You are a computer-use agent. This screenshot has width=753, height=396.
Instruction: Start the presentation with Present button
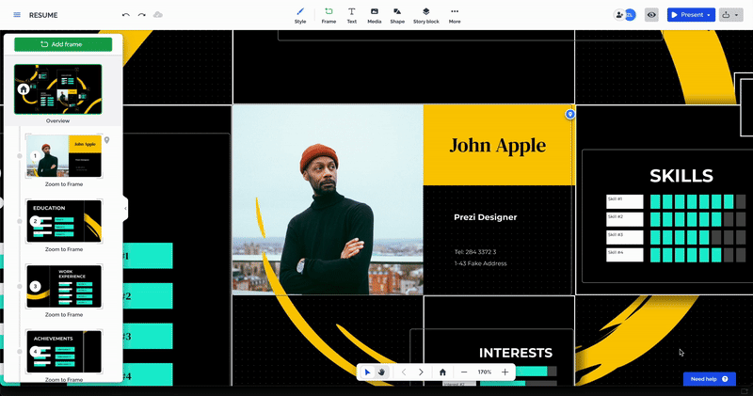click(x=687, y=15)
